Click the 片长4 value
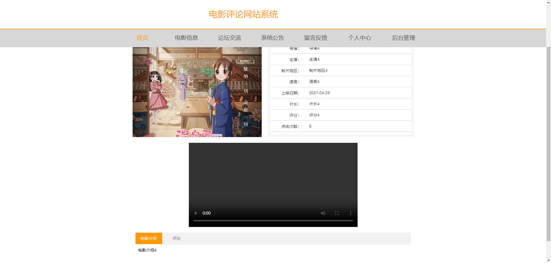The image size is (551, 263). click(x=314, y=104)
